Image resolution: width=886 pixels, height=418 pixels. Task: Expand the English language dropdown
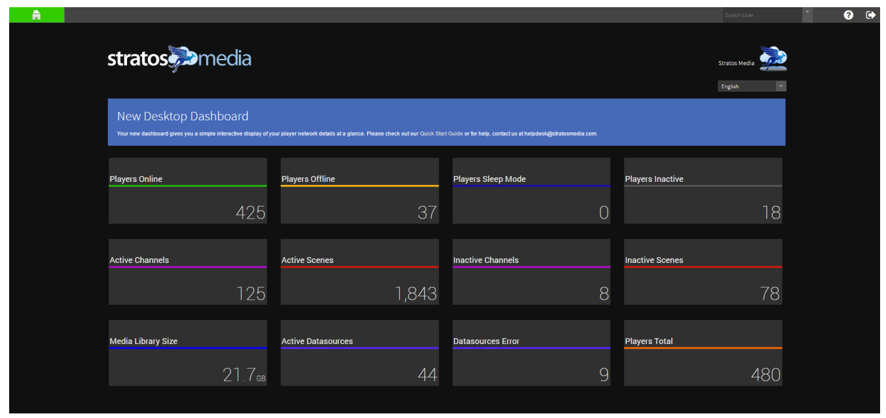752,86
